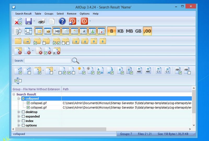Click the Group - File Name Without Extension header

point(37,89)
